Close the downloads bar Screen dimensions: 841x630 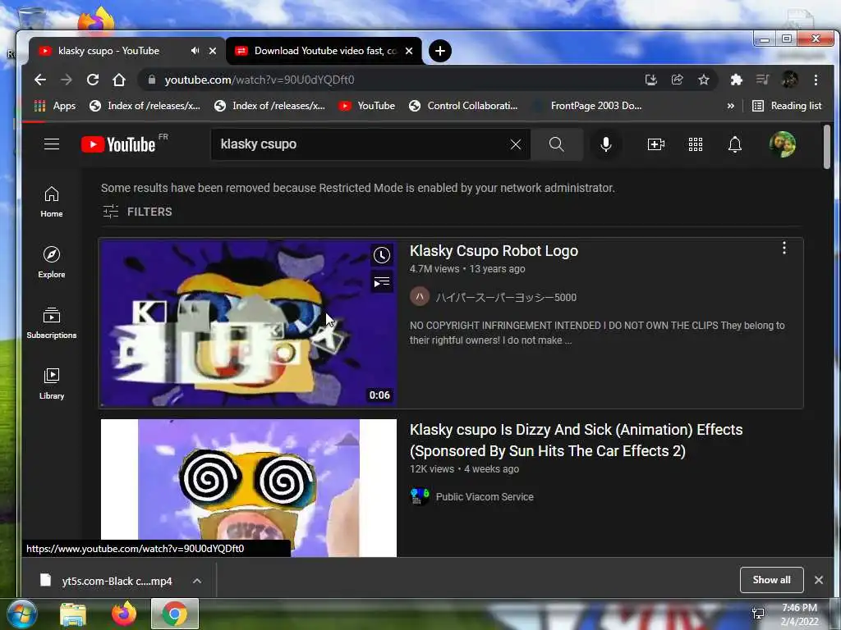coord(819,580)
